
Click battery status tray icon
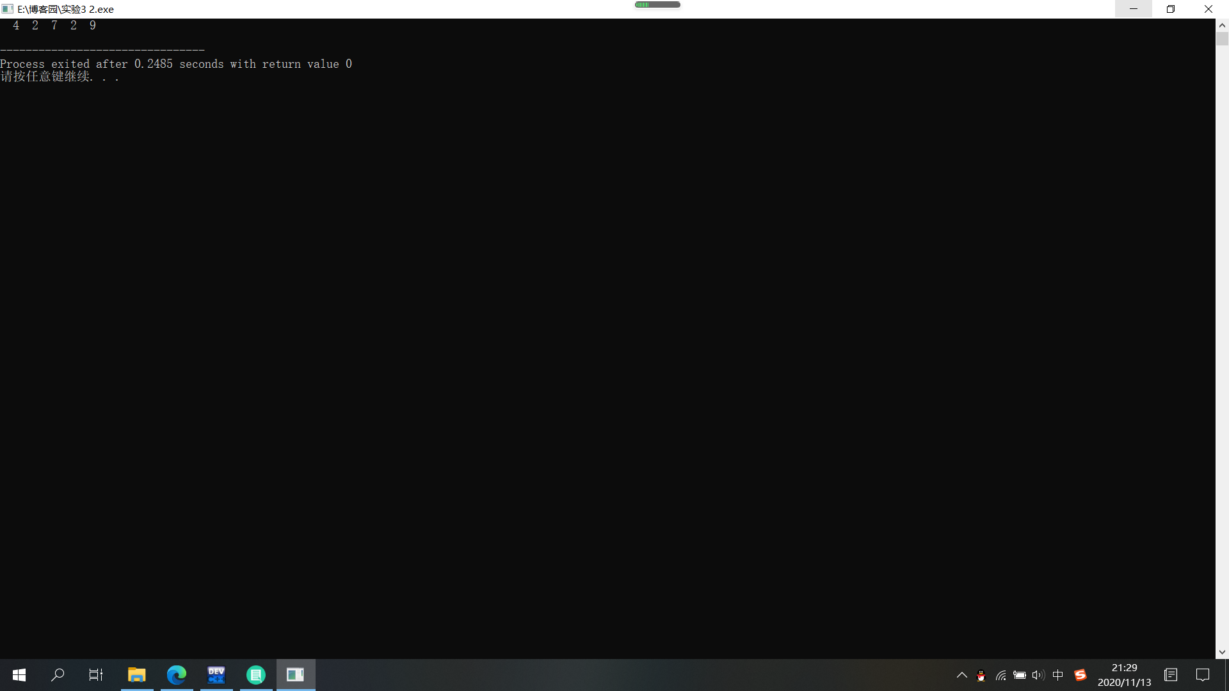(1020, 675)
